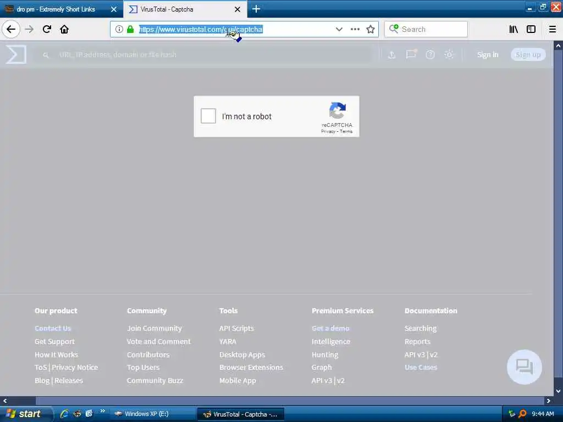Click VirusTotal - Captcha taskbar button
The image size is (563, 422).
pyautogui.click(x=241, y=414)
